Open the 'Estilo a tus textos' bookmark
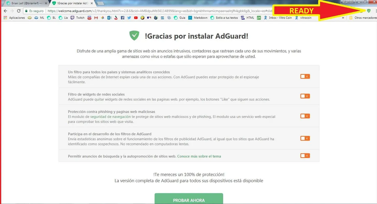This screenshot has height=204, width=377. click(224, 18)
